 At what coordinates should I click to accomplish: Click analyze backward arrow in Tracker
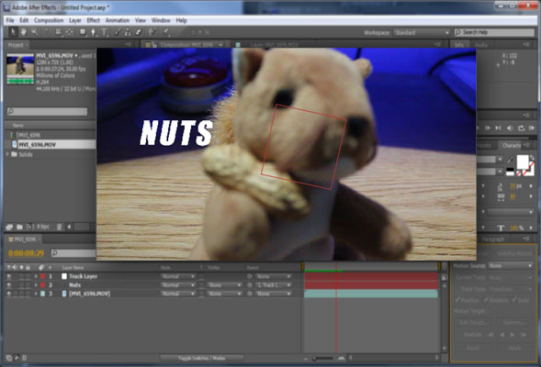pyautogui.click(x=502, y=335)
